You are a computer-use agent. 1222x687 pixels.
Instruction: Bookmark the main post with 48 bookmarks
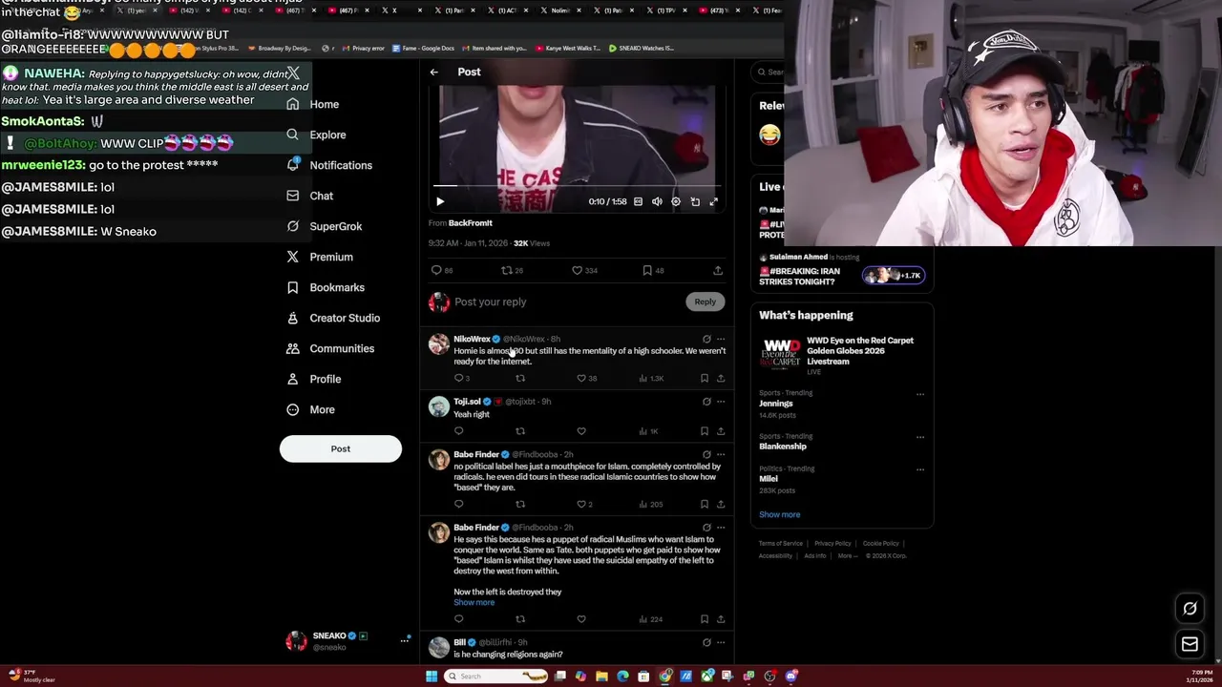[x=647, y=270]
